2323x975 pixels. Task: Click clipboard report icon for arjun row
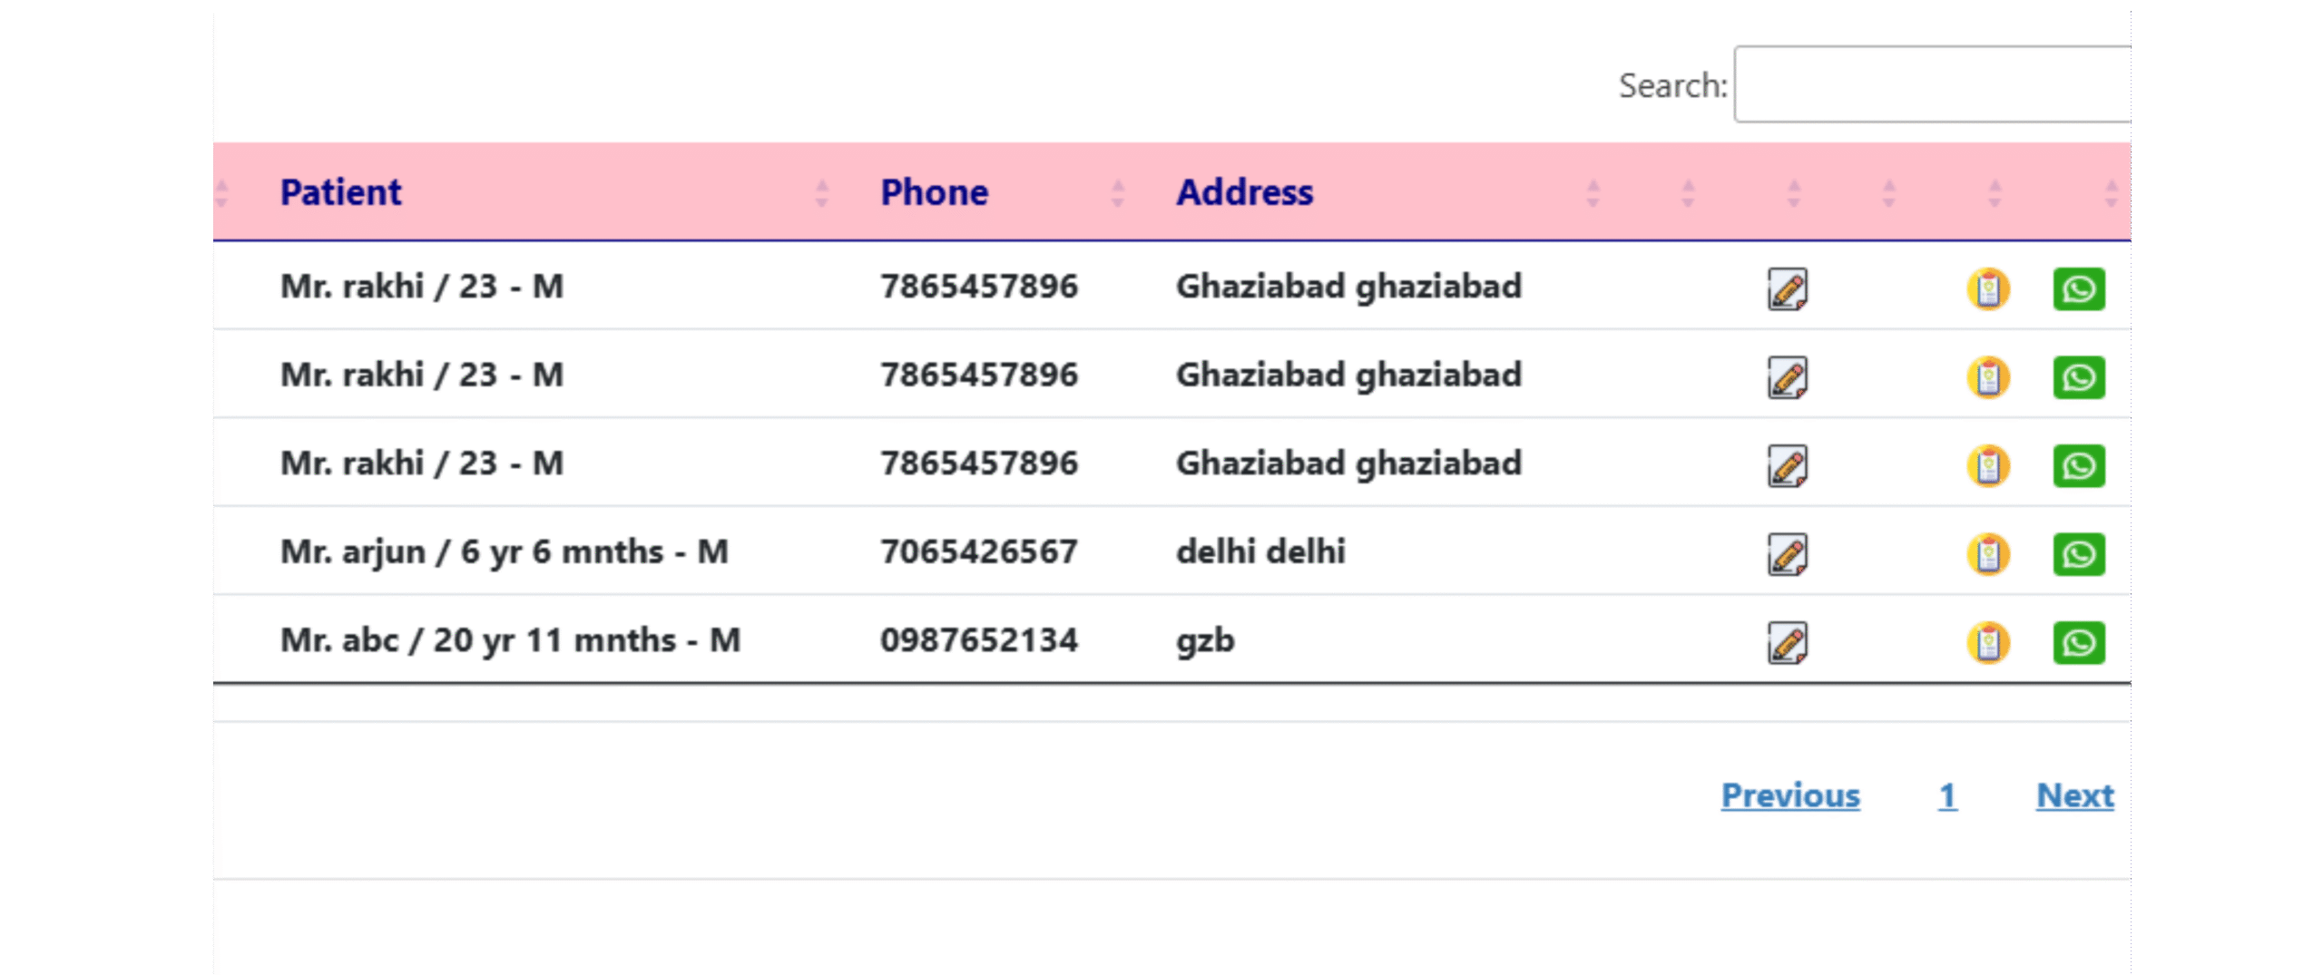pos(1987,554)
